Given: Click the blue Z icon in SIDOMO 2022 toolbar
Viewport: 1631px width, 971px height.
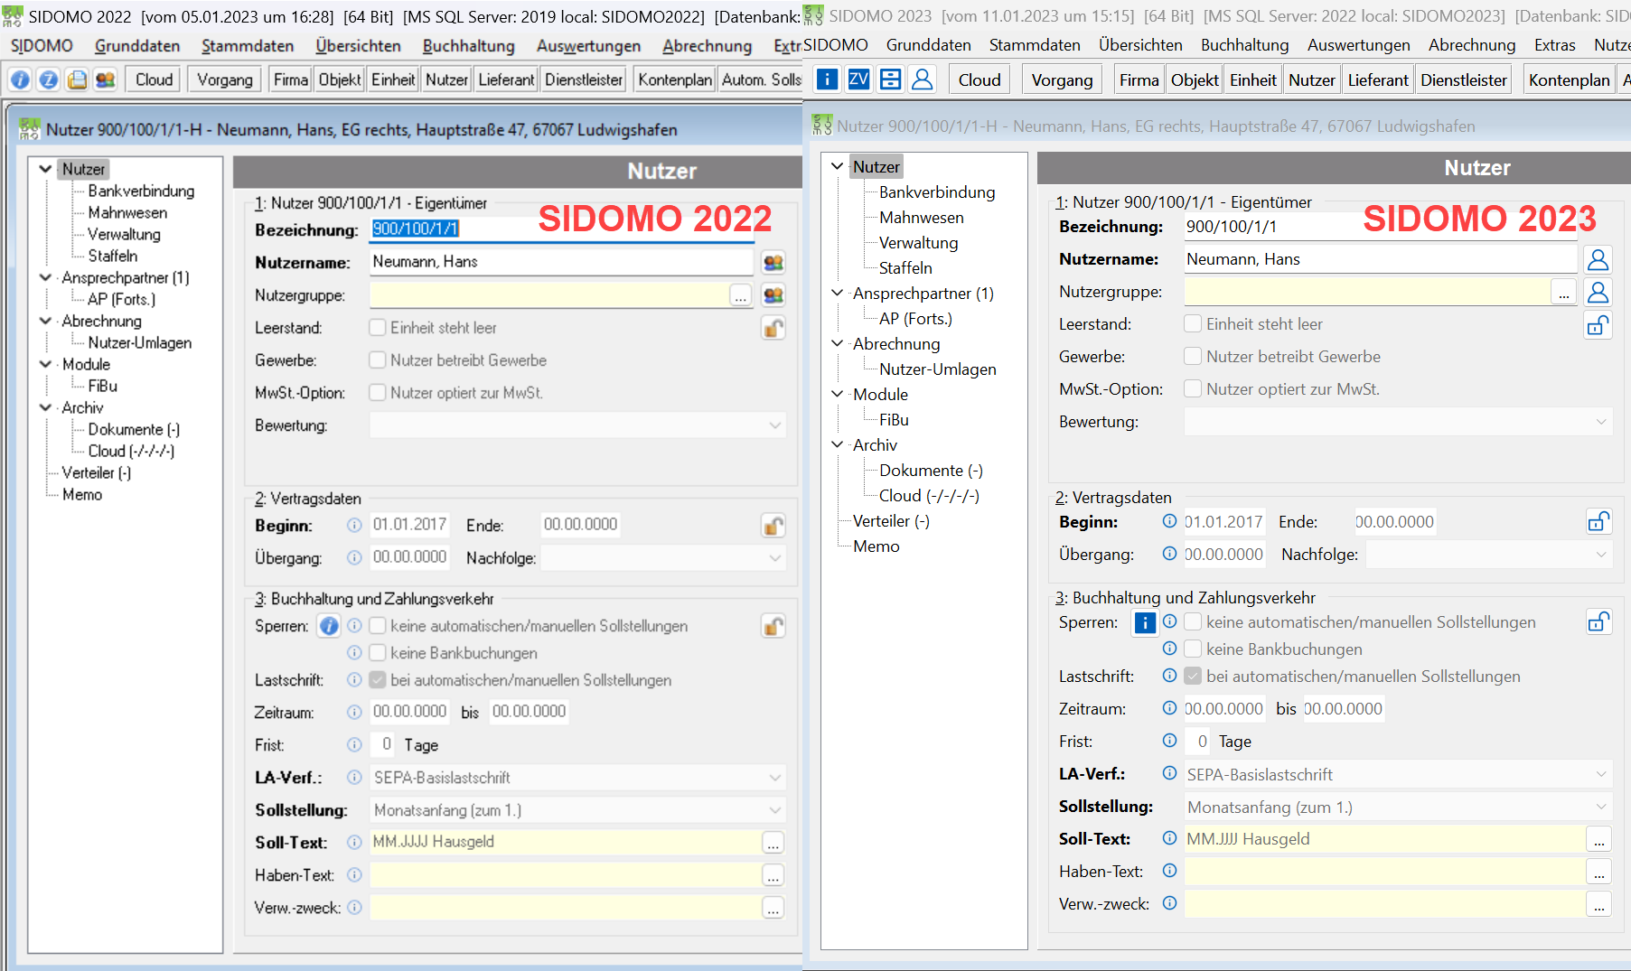Looking at the screenshot, I should (49, 79).
